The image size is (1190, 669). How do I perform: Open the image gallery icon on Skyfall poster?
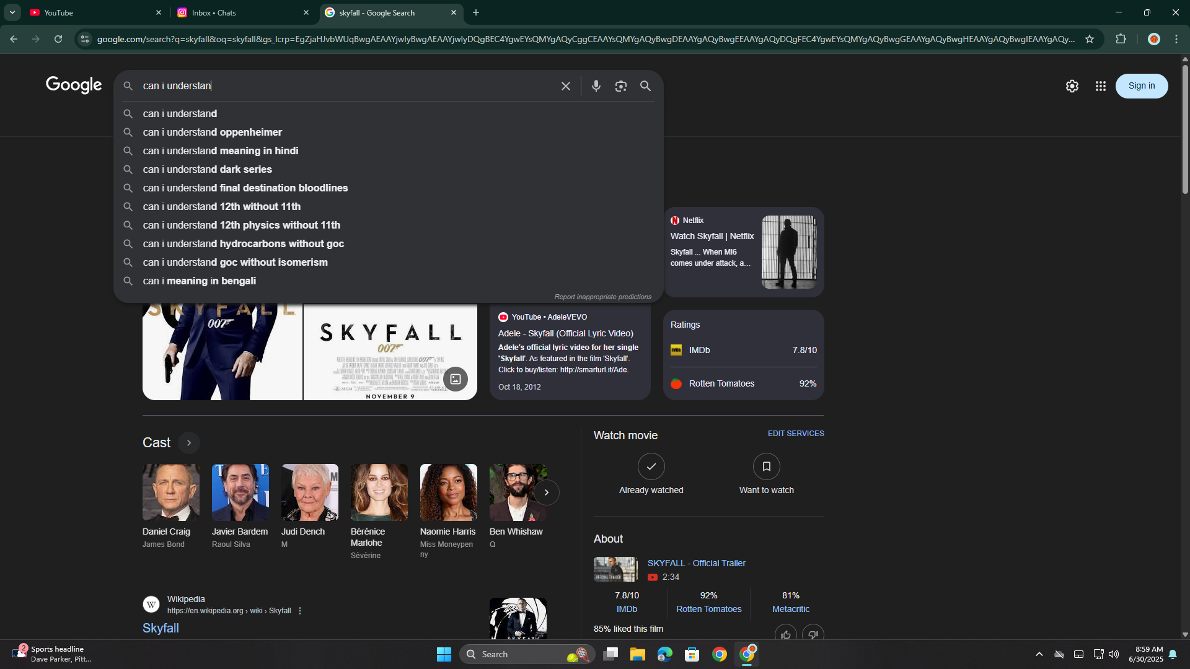click(455, 379)
